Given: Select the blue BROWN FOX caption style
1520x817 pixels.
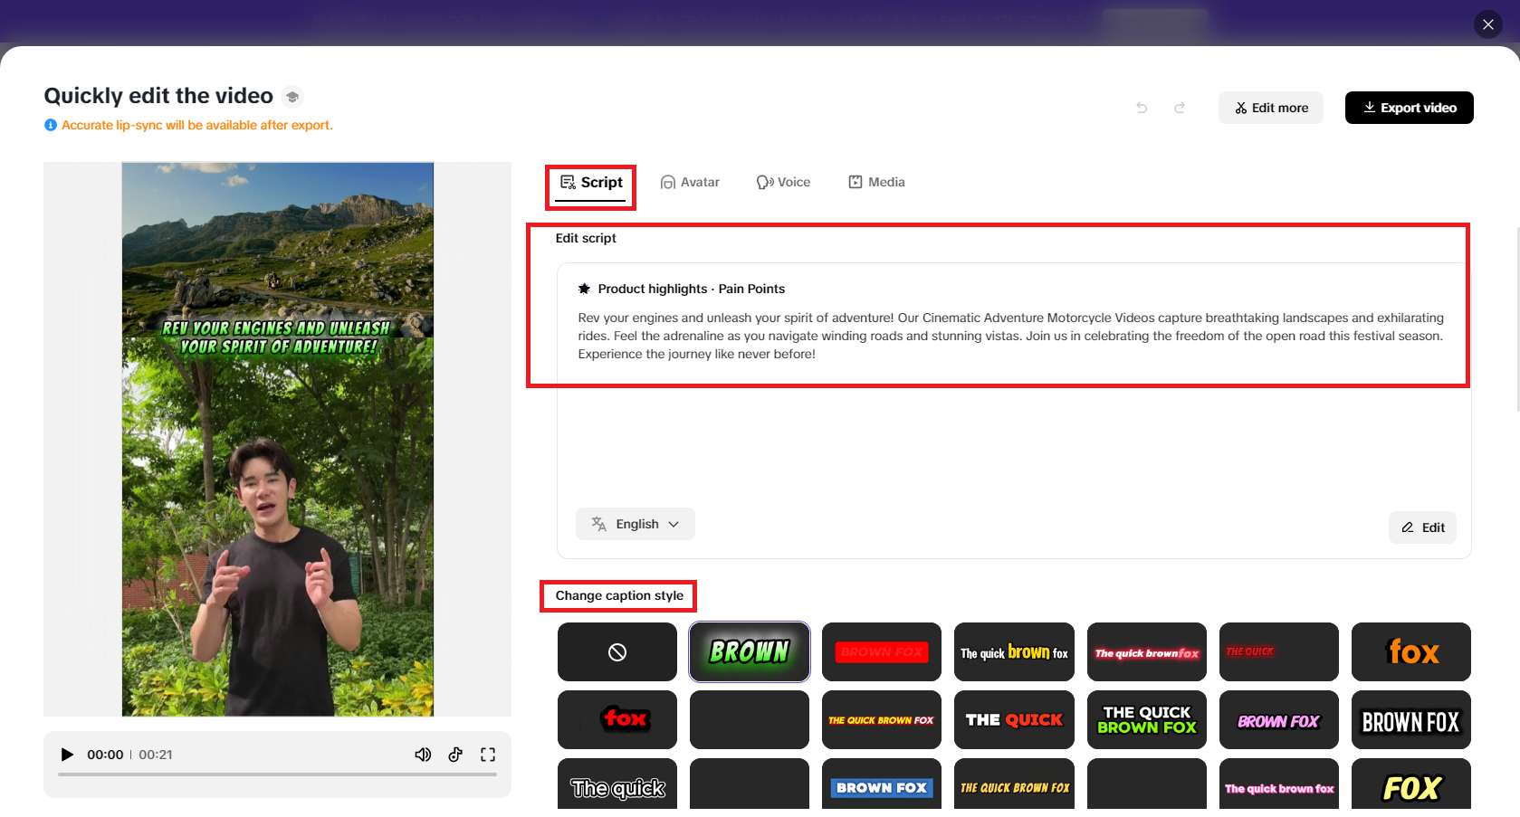Looking at the screenshot, I should pyautogui.click(x=881, y=787).
